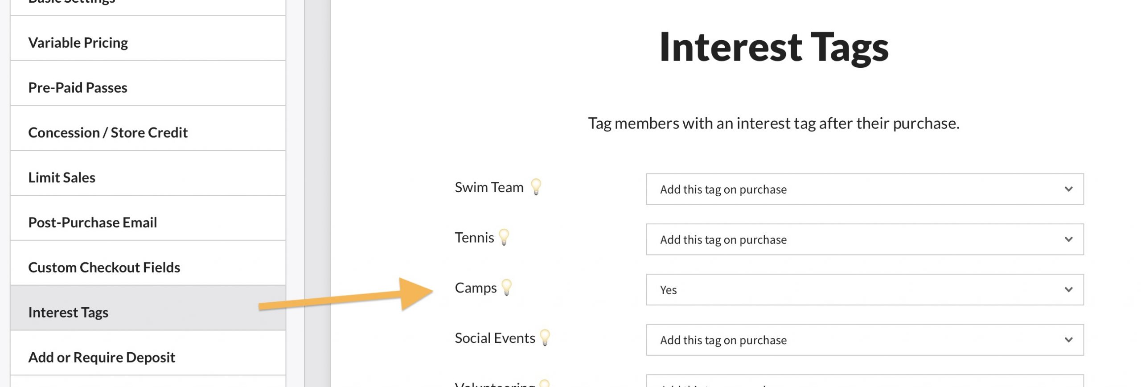This screenshot has width=1141, height=387.
Task: Open the Variable Pricing settings section
Action: 78,43
